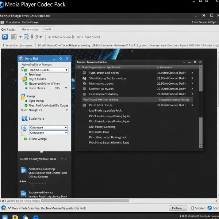
Task: Click the 'Sodeer' button in the bottom bar
Action: (198, 208)
